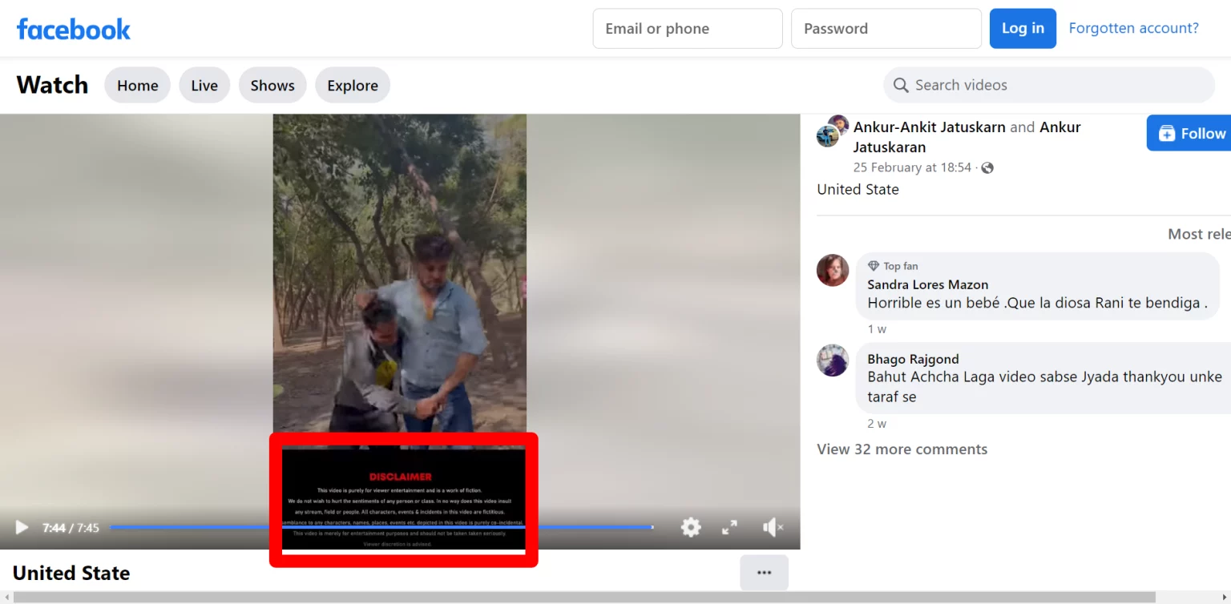Image resolution: width=1231 pixels, height=604 pixels.
Task: Click the Facebook logo
Action: [73, 29]
